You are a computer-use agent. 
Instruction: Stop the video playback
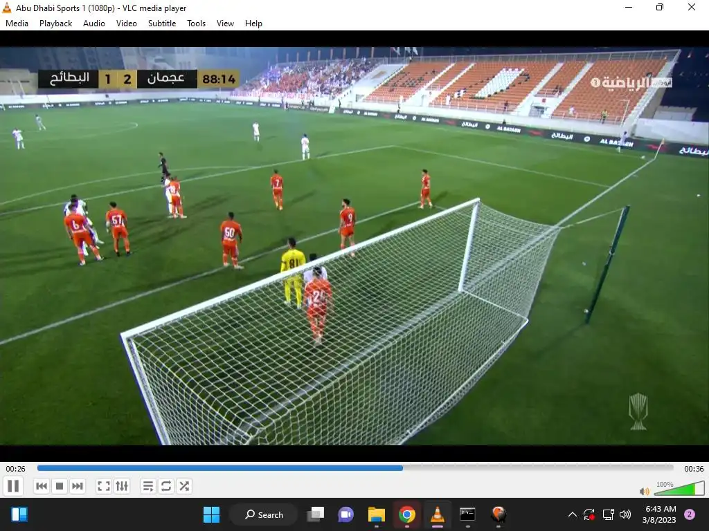60,486
